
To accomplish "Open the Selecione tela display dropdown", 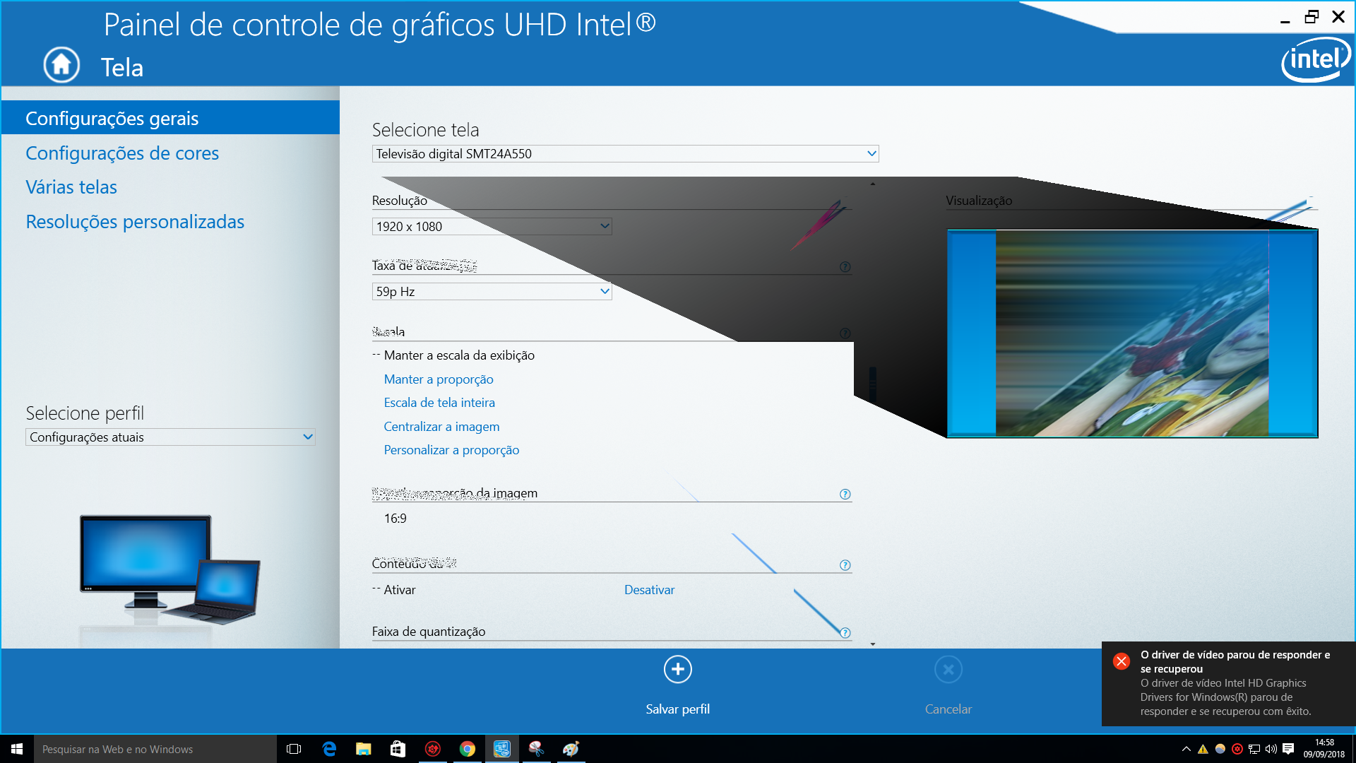I will click(625, 154).
